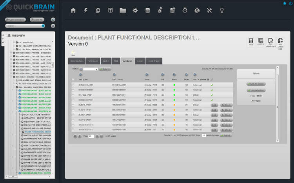Click the round icon right of the Search box
Viewport: 294px width, 183px height.
pyautogui.click(x=53, y=26)
